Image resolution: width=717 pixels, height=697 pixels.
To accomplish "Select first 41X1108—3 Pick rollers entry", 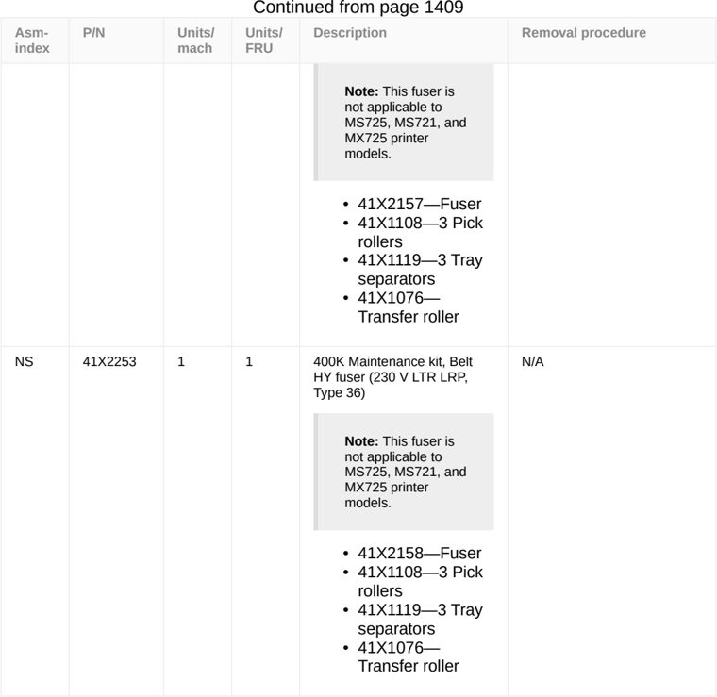I will pyautogui.click(x=420, y=232).
